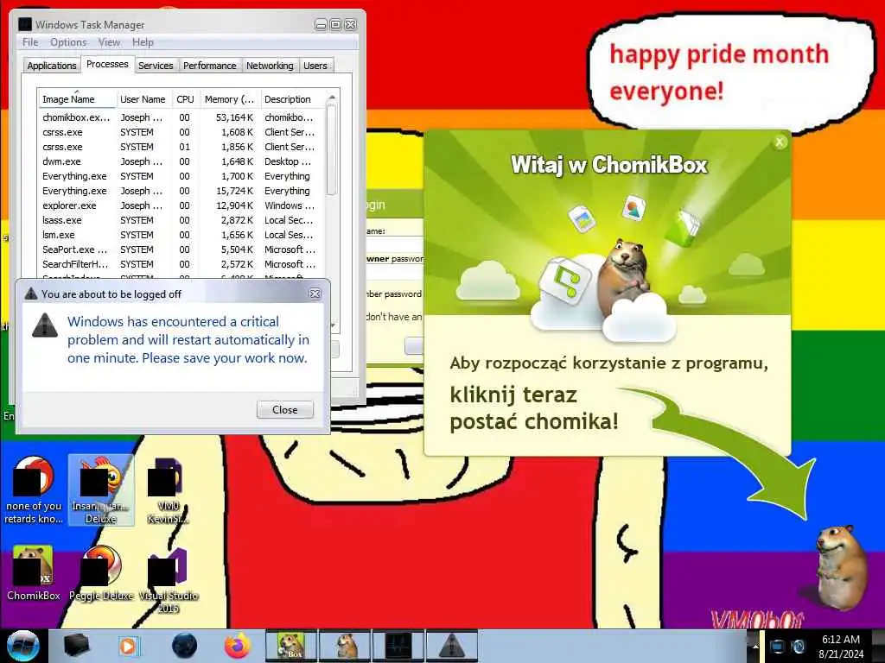Select the VM0 KevinSi... desktop icon
Screen dimensions: 885x663
tap(168, 490)
